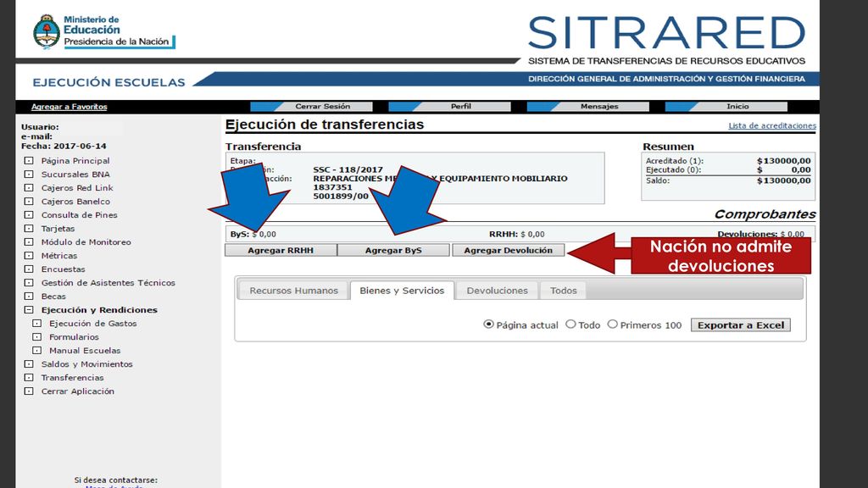Expand the Cajeros Red Link tree box

[x=29, y=187]
